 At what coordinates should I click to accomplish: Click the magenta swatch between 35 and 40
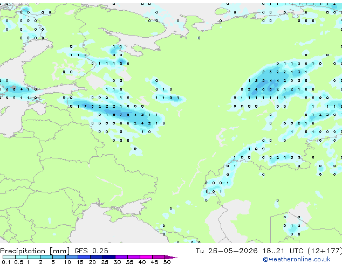click(x=134, y=257)
